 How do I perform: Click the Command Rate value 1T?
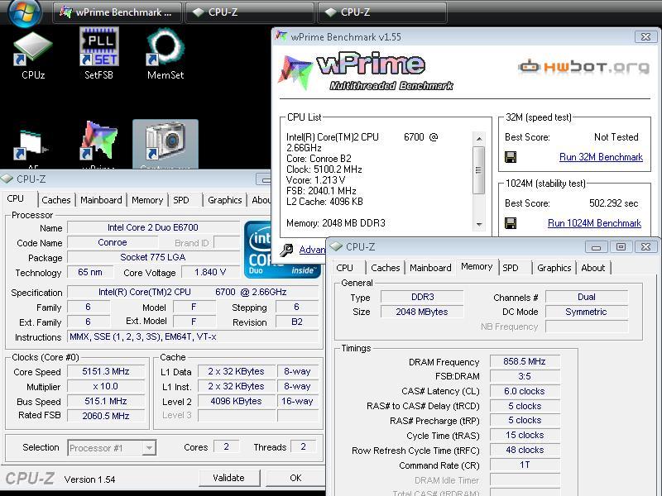coord(525,465)
